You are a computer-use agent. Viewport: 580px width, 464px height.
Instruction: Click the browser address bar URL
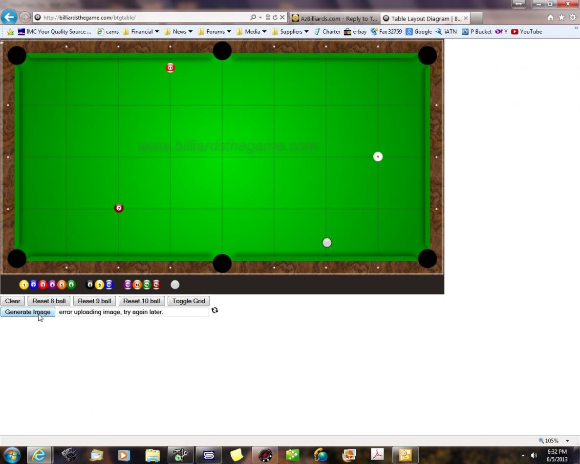pyautogui.click(x=142, y=18)
